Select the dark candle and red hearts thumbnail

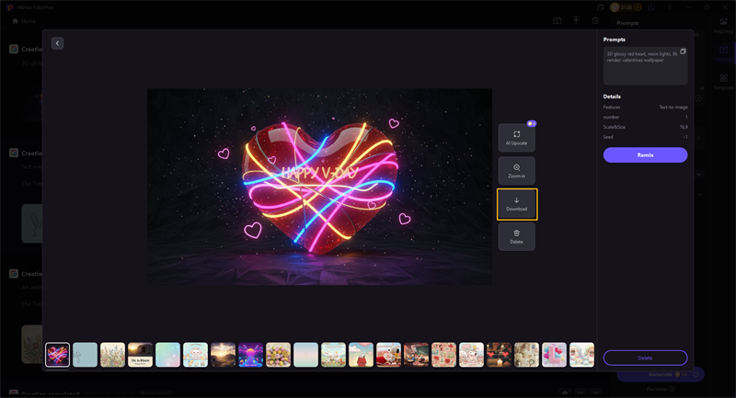point(499,355)
